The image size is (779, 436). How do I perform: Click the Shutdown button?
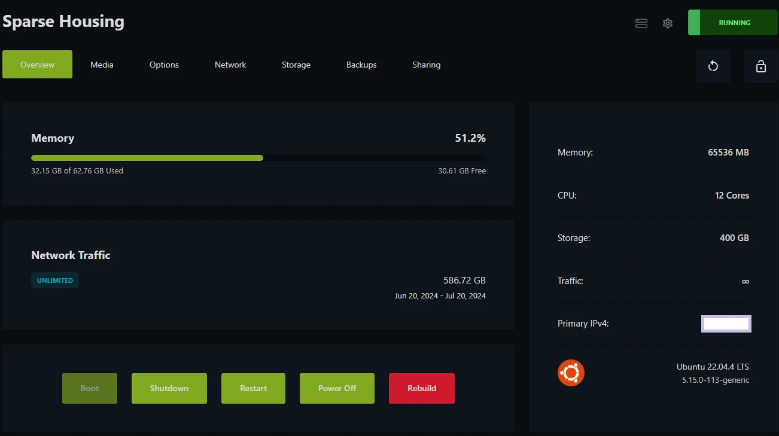click(x=169, y=388)
